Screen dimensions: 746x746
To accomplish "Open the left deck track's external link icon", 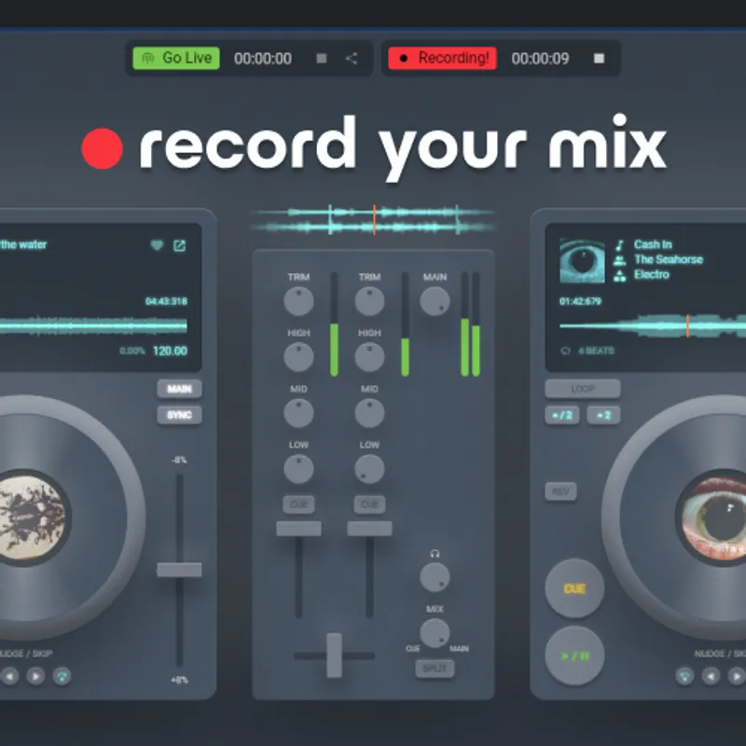I will point(180,246).
